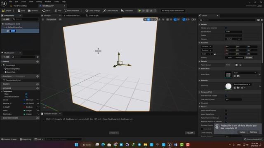Toggle Editable when Inherited checkbox
Viewport: 264px width, 148px height.
point(226,28)
